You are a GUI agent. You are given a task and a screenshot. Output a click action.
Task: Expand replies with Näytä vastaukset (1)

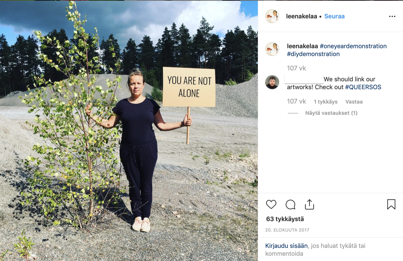tap(331, 113)
